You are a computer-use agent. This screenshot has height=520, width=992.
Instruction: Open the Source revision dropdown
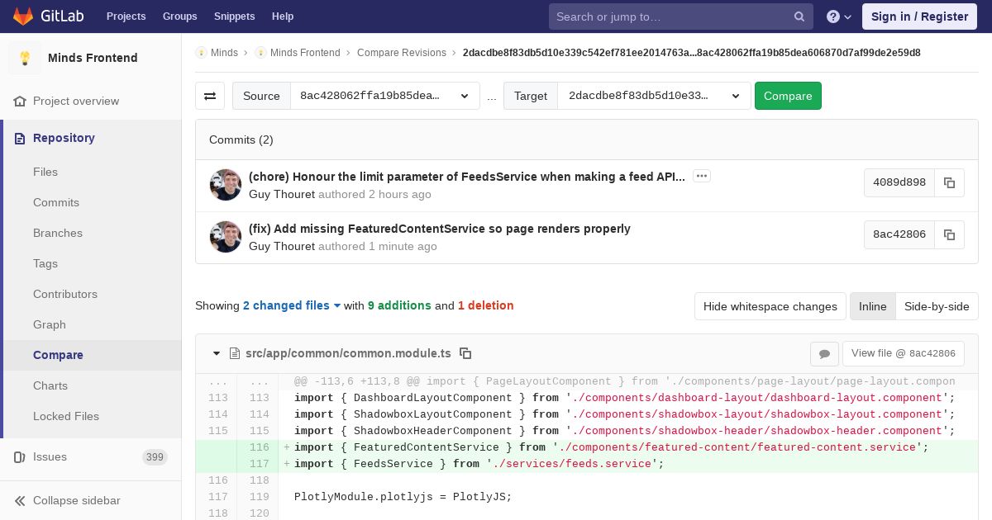pos(384,96)
